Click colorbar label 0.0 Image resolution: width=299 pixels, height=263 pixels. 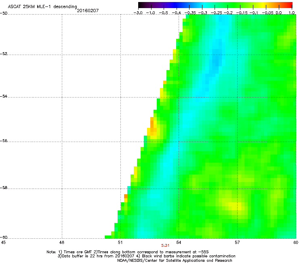(279, 13)
